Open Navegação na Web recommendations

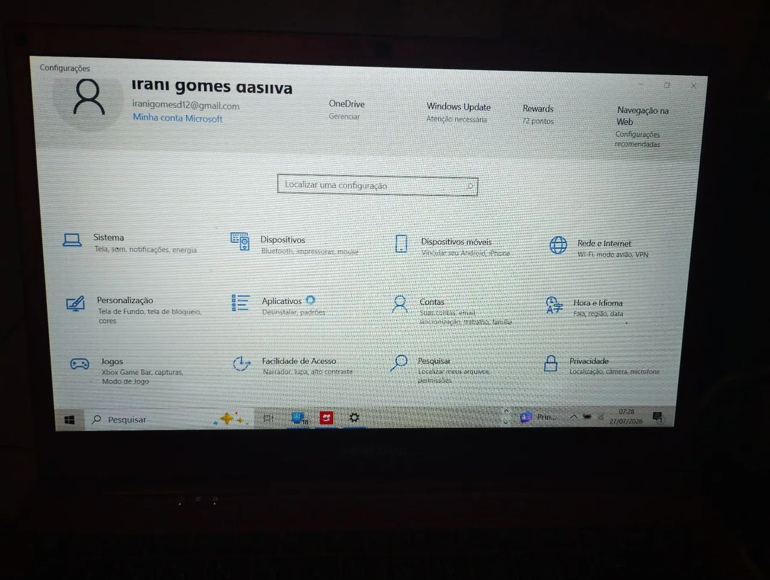[x=642, y=127]
